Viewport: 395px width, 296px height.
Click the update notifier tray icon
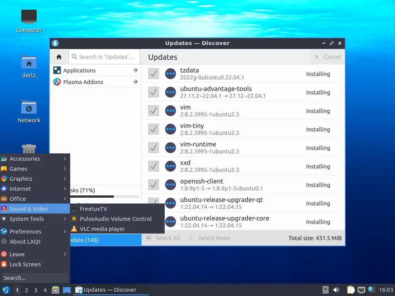point(371,289)
